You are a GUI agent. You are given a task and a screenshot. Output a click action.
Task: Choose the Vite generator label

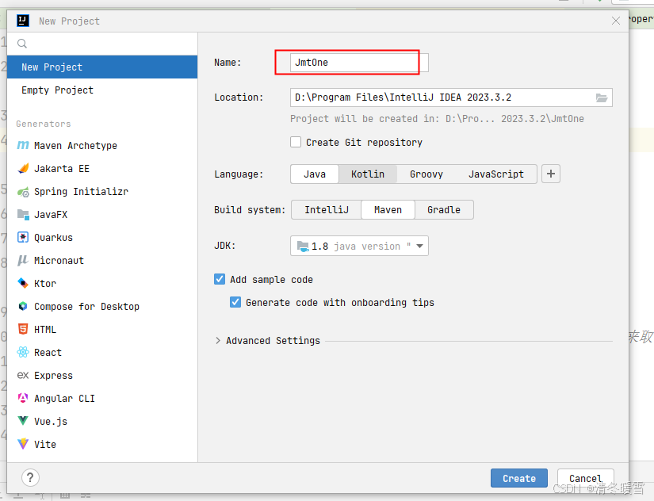pyautogui.click(x=45, y=444)
